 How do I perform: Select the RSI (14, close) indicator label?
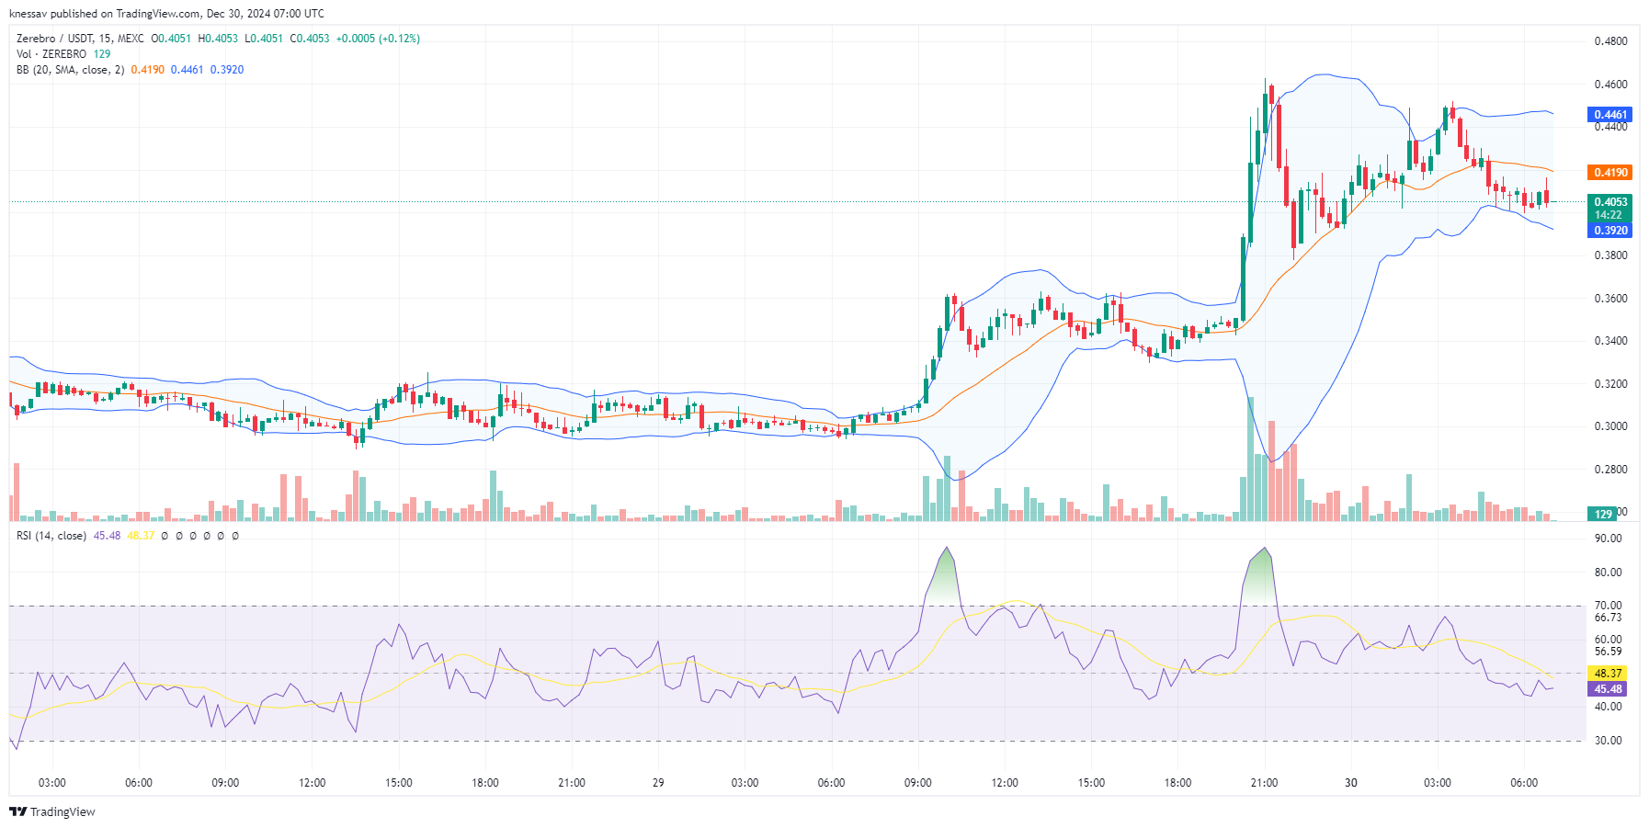tap(51, 536)
